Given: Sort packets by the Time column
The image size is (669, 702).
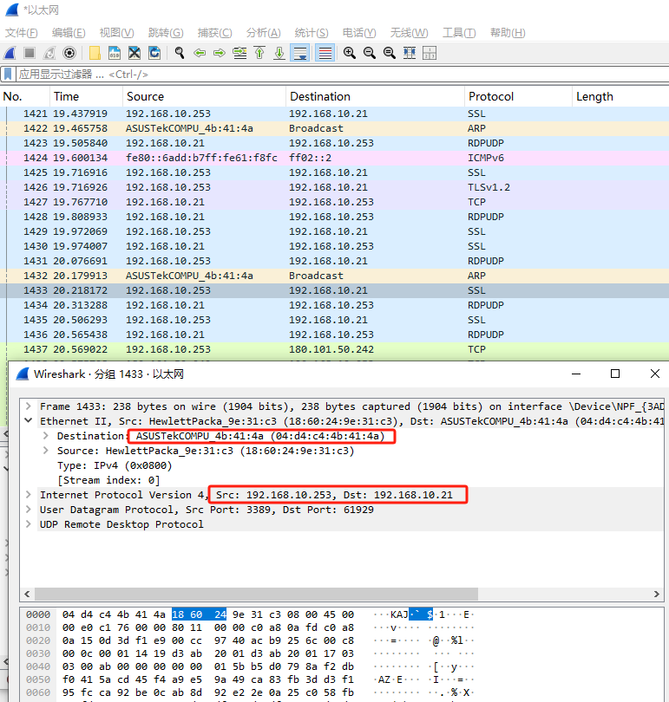Looking at the screenshot, I should [x=86, y=97].
